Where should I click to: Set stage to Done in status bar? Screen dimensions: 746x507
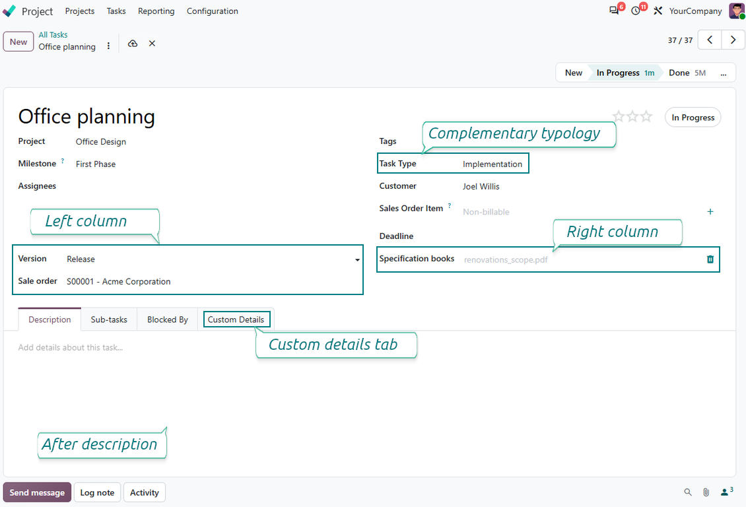[x=687, y=73]
